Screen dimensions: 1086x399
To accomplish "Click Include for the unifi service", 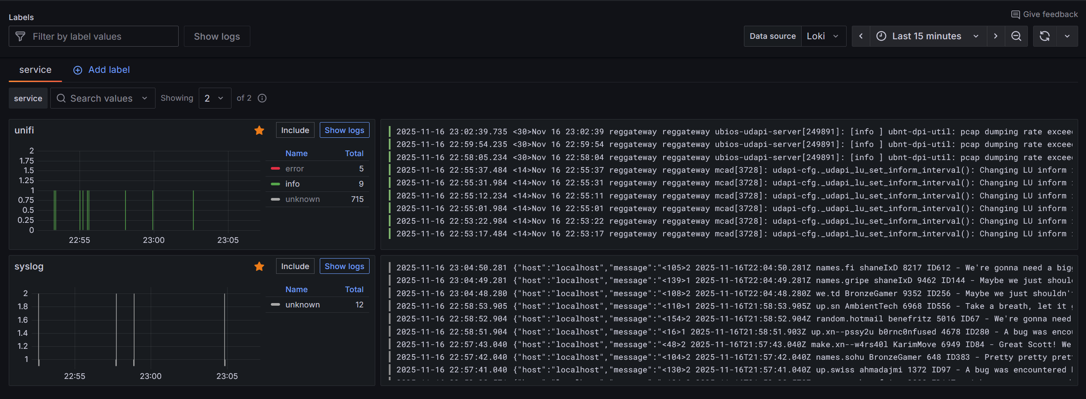I will 295,130.
